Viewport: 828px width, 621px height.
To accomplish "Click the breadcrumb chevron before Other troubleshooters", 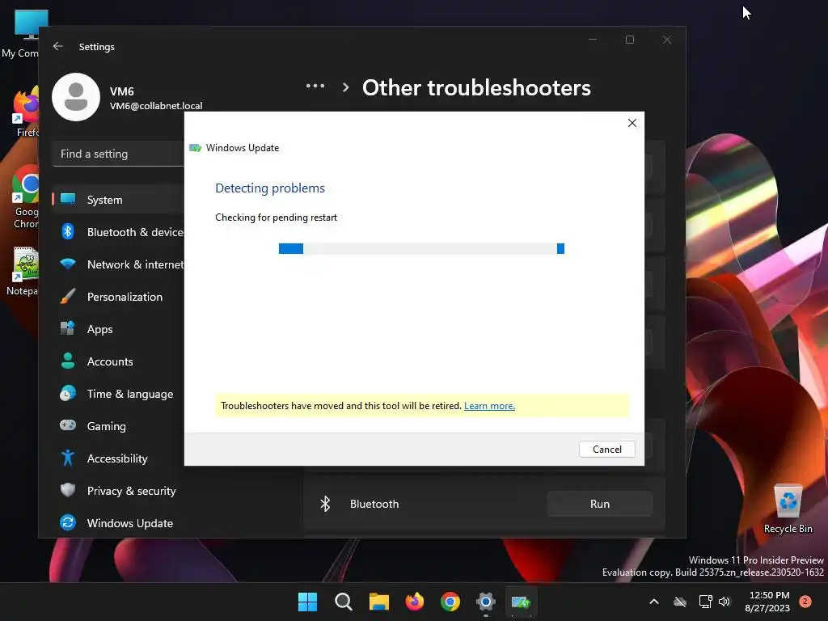I will tap(346, 87).
